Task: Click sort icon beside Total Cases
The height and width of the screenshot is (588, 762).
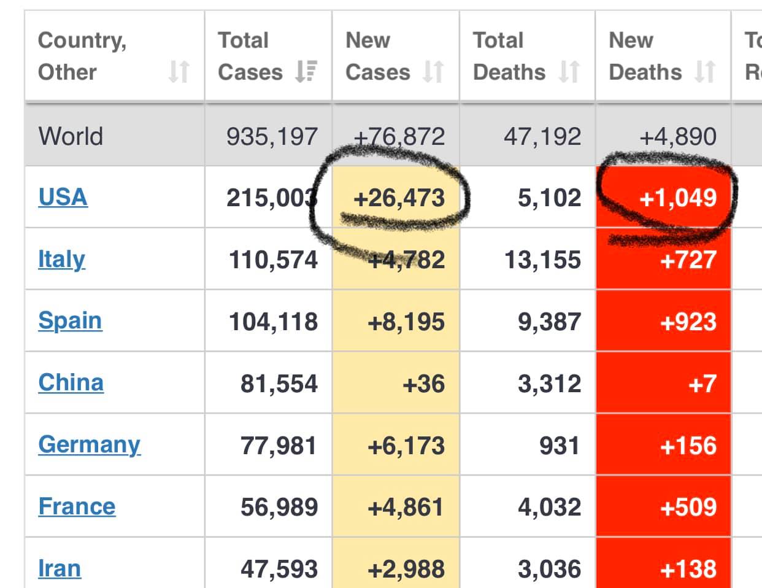Action: pos(306,72)
